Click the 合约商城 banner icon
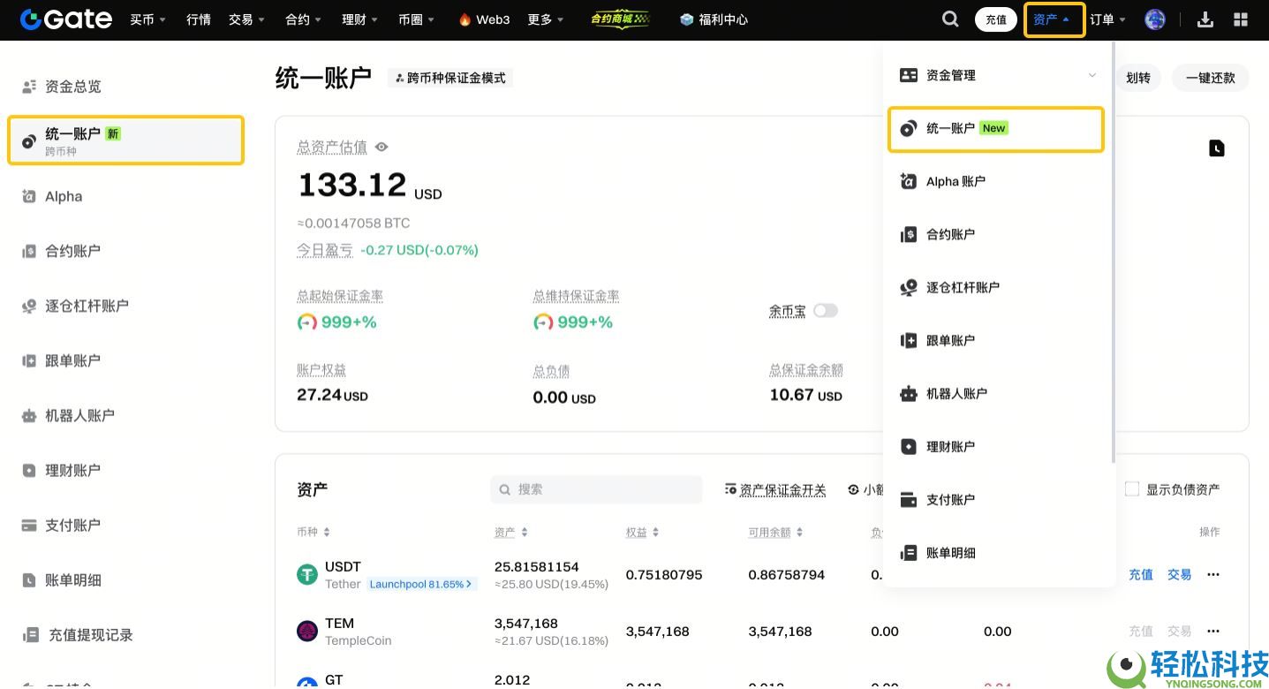Image resolution: width=1269 pixels, height=689 pixels. click(620, 19)
